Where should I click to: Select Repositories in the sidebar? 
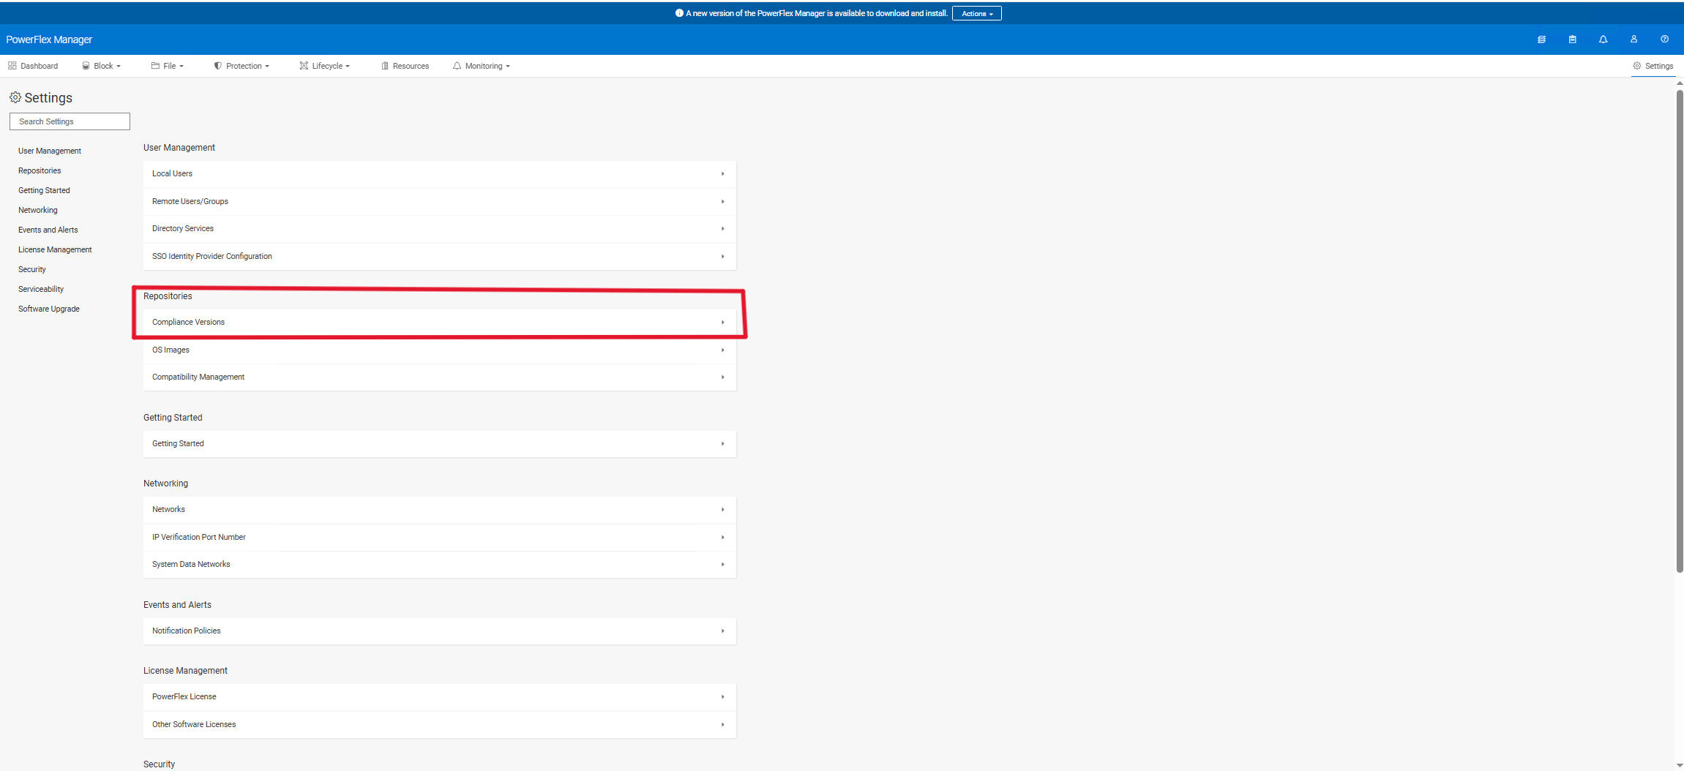[x=40, y=170]
